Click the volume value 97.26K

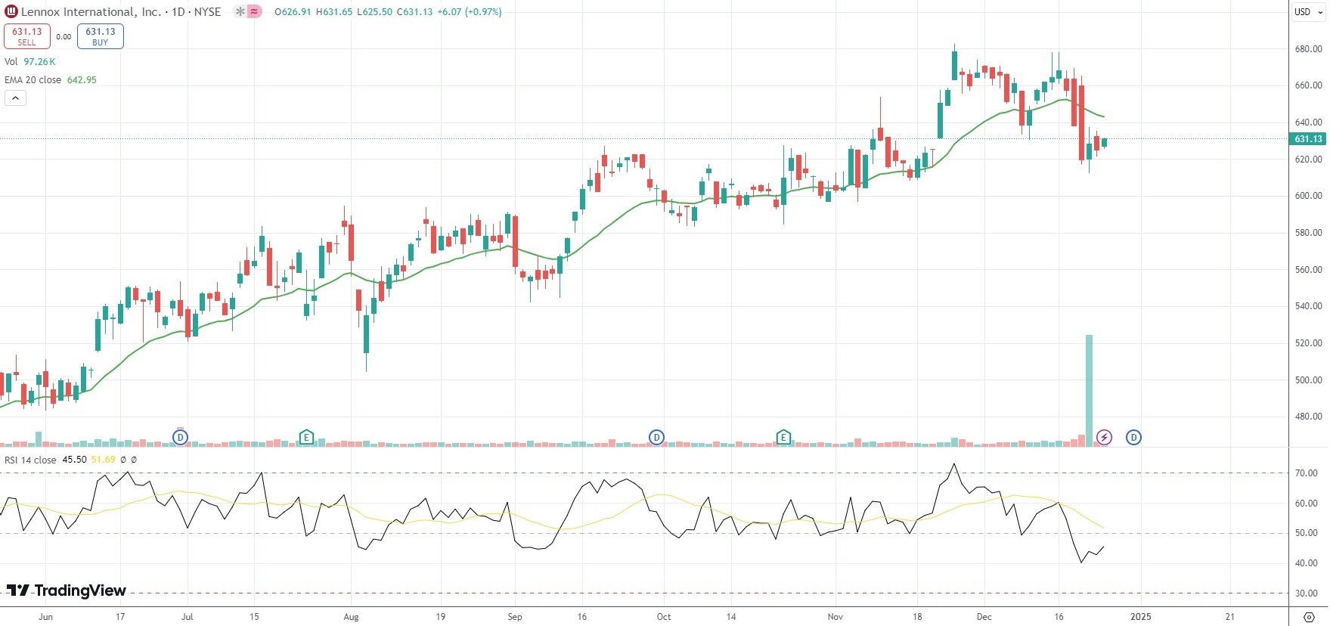pyautogui.click(x=39, y=62)
